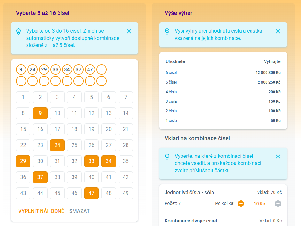Select number 14 in the grid
The width and height of the screenshot is (301, 226).
[126, 113]
